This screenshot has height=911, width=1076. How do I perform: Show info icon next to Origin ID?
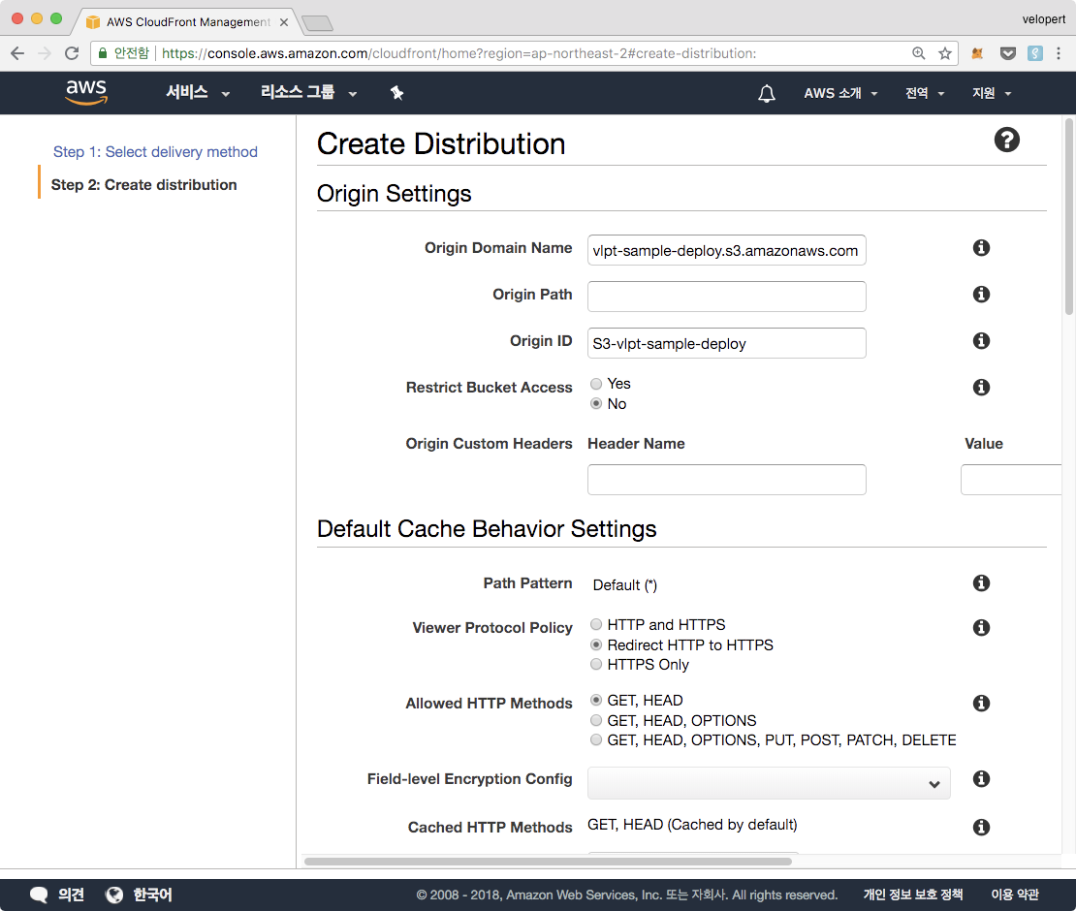(981, 341)
